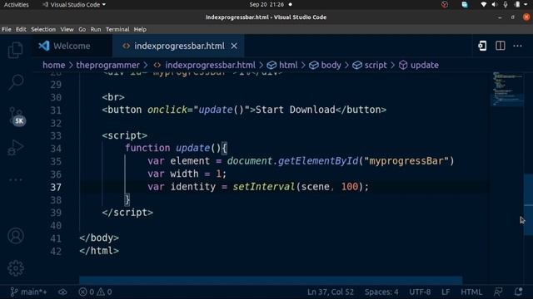Open the Run and Debug view

click(15, 148)
